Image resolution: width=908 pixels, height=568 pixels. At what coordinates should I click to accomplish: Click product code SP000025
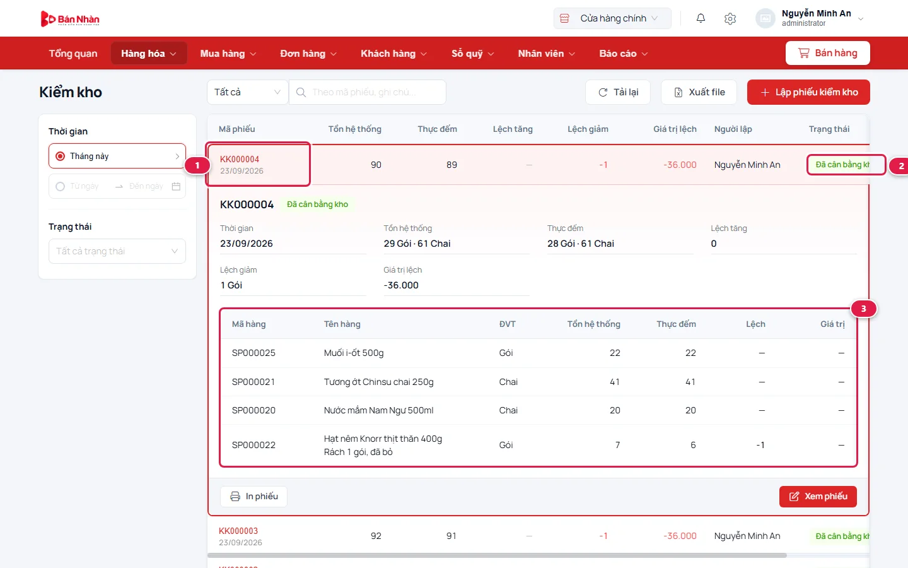[253, 353]
